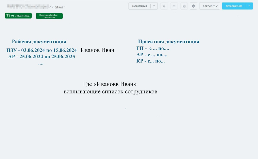
Task: Expand the «Общая» dropdown
Action: tap(60, 7)
